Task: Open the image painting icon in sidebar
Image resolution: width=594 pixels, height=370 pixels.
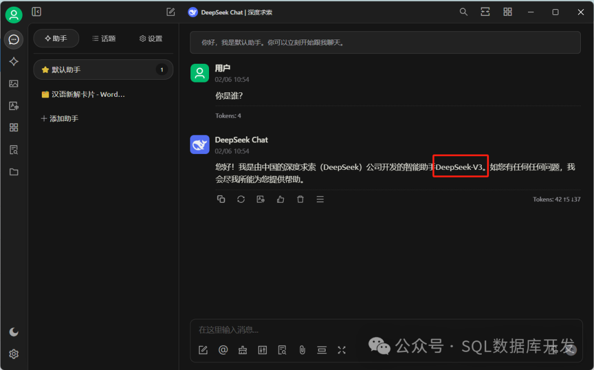Action: [x=14, y=84]
